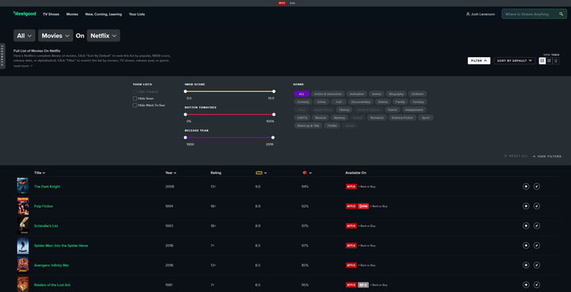
Task: Click the Netflix icon in the top bar
Action: pos(282,3)
